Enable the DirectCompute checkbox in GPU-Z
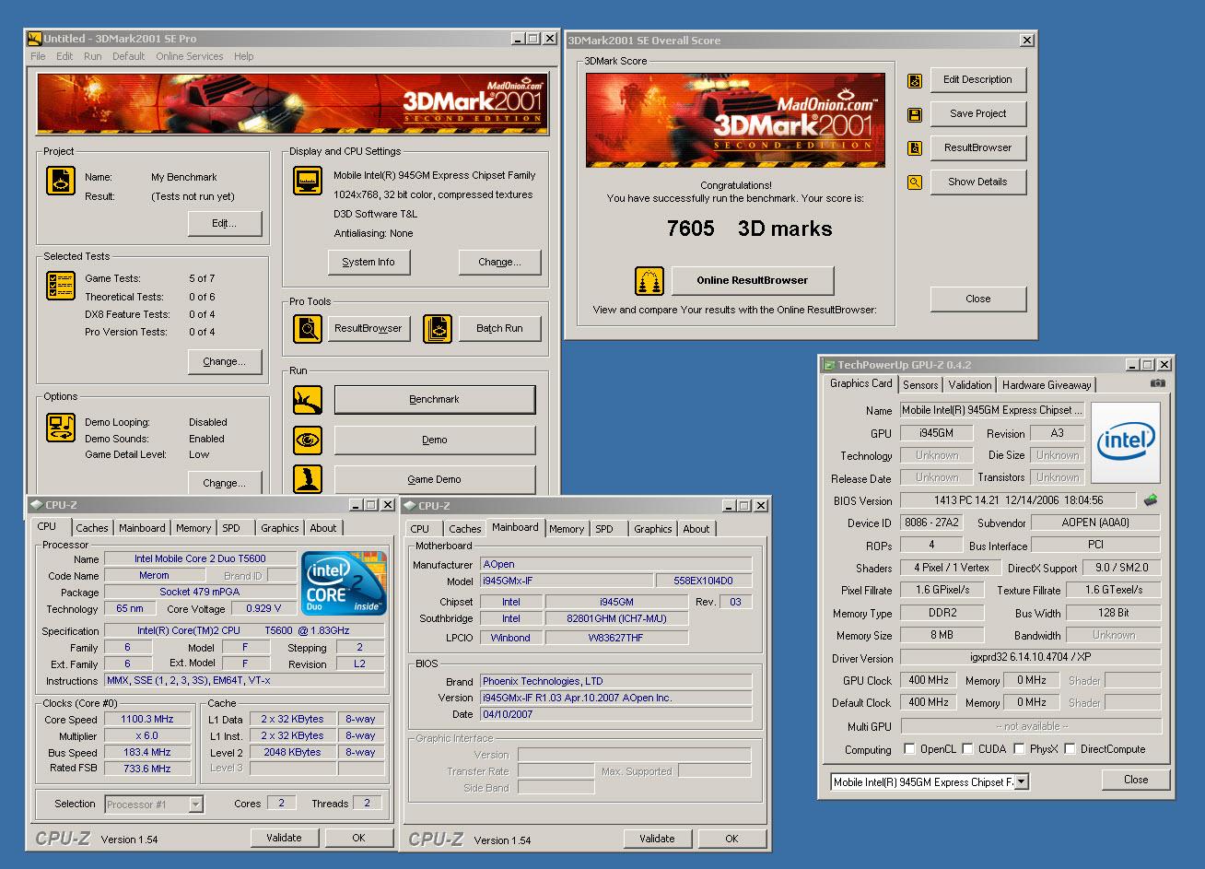 tap(1070, 749)
